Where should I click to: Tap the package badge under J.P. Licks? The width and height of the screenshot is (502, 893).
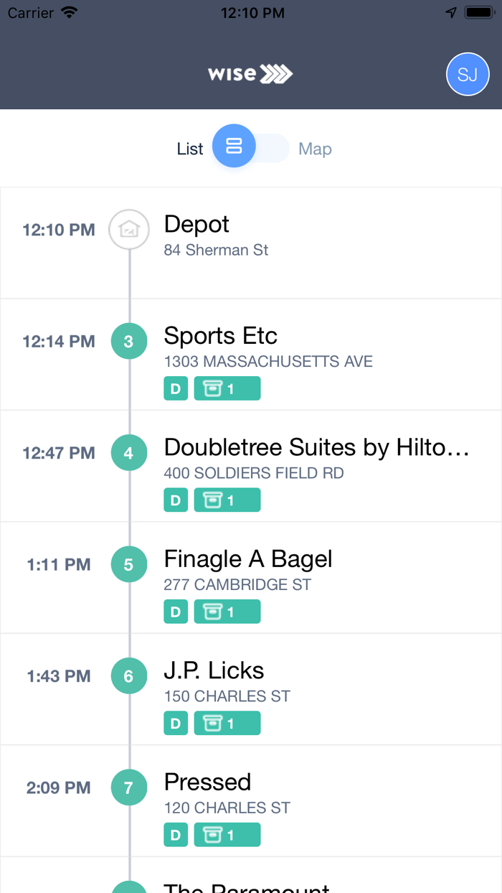[227, 723]
